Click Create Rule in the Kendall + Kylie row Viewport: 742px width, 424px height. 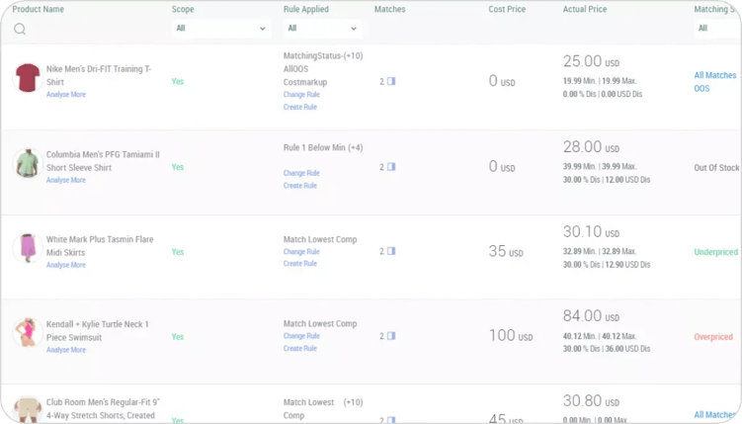pyautogui.click(x=300, y=348)
